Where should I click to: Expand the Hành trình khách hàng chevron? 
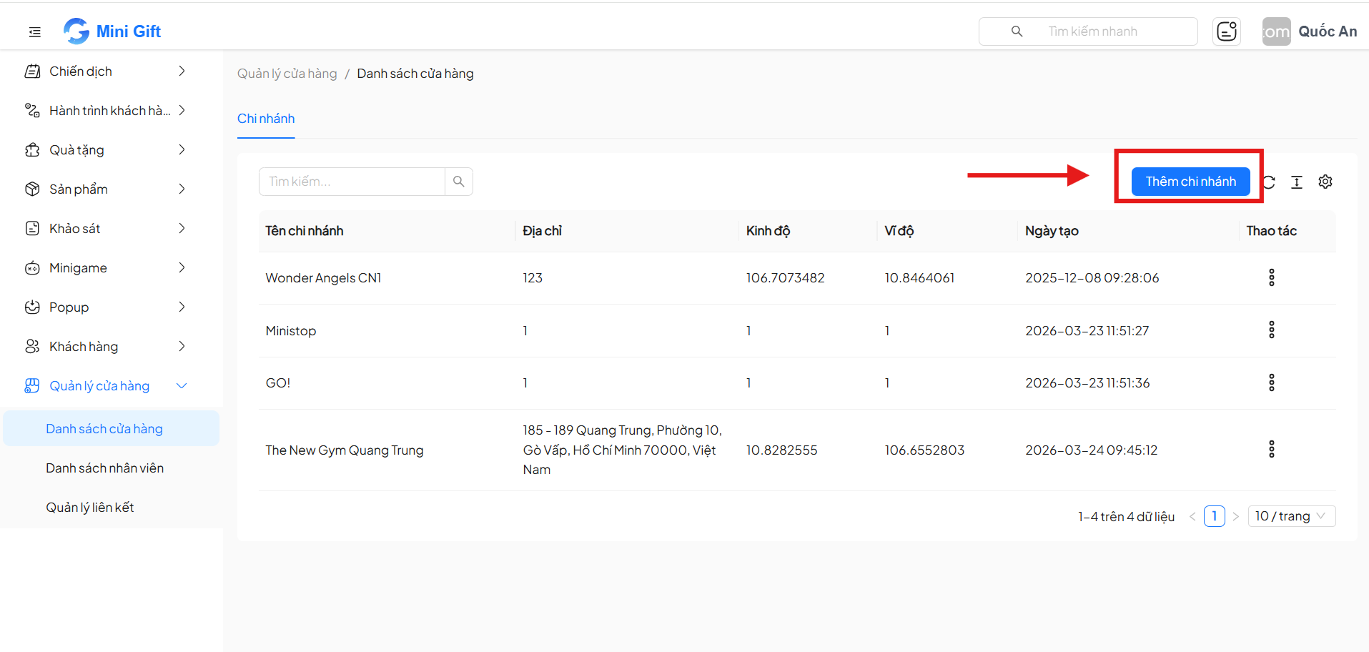(182, 110)
